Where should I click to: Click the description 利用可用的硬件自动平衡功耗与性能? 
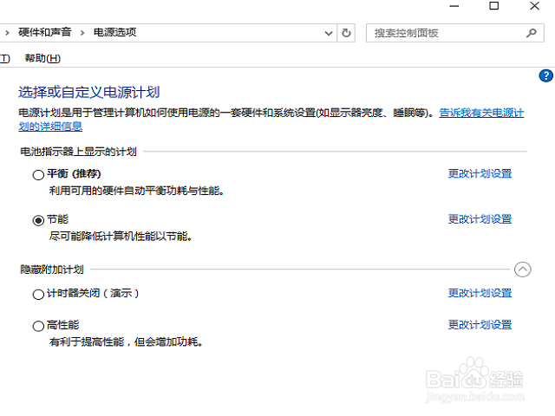coord(136,191)
